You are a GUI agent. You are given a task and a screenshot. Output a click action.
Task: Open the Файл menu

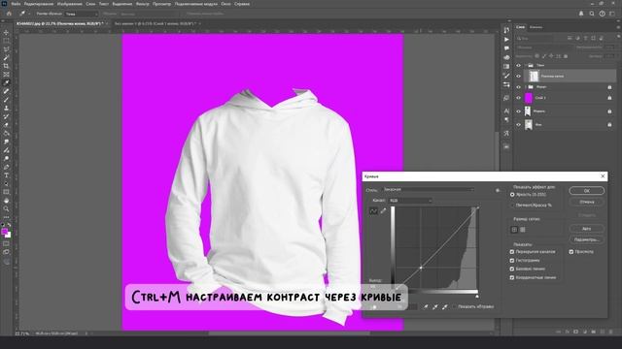[x=16, y=4]
